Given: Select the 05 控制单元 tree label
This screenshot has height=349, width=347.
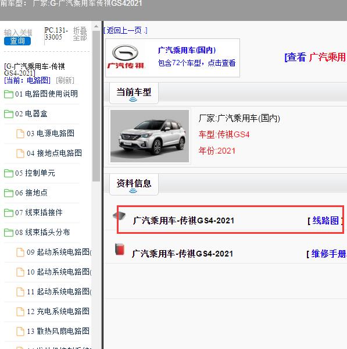Looking at the screenshot, I should coord(35,173).
